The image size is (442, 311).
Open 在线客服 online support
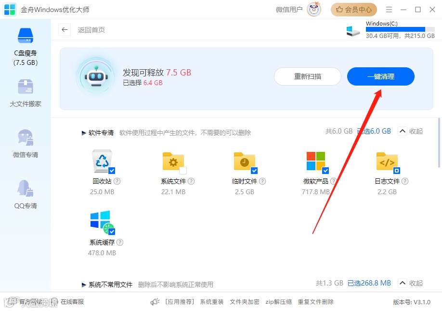click(x=72, y=302)
